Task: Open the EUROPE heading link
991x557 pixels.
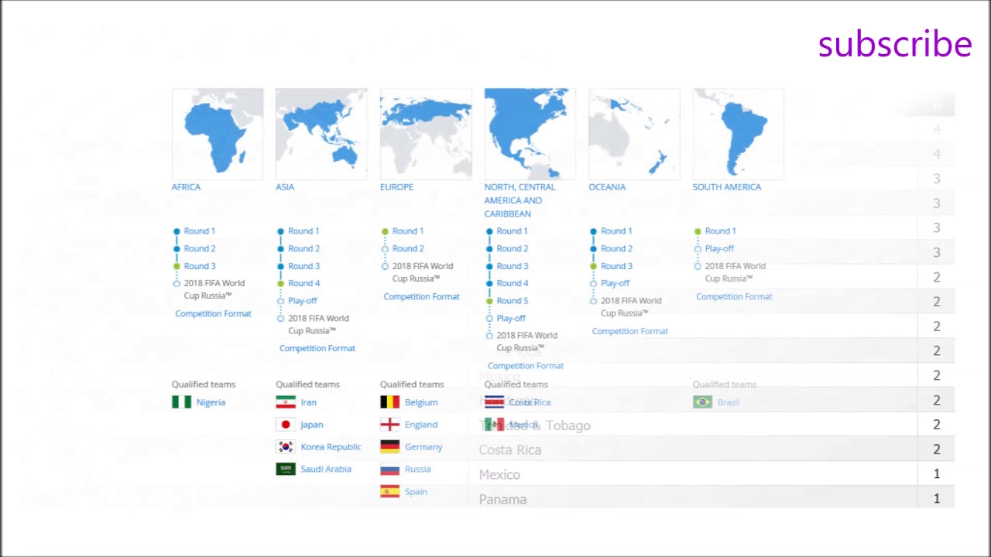Action: pos(396,187)
